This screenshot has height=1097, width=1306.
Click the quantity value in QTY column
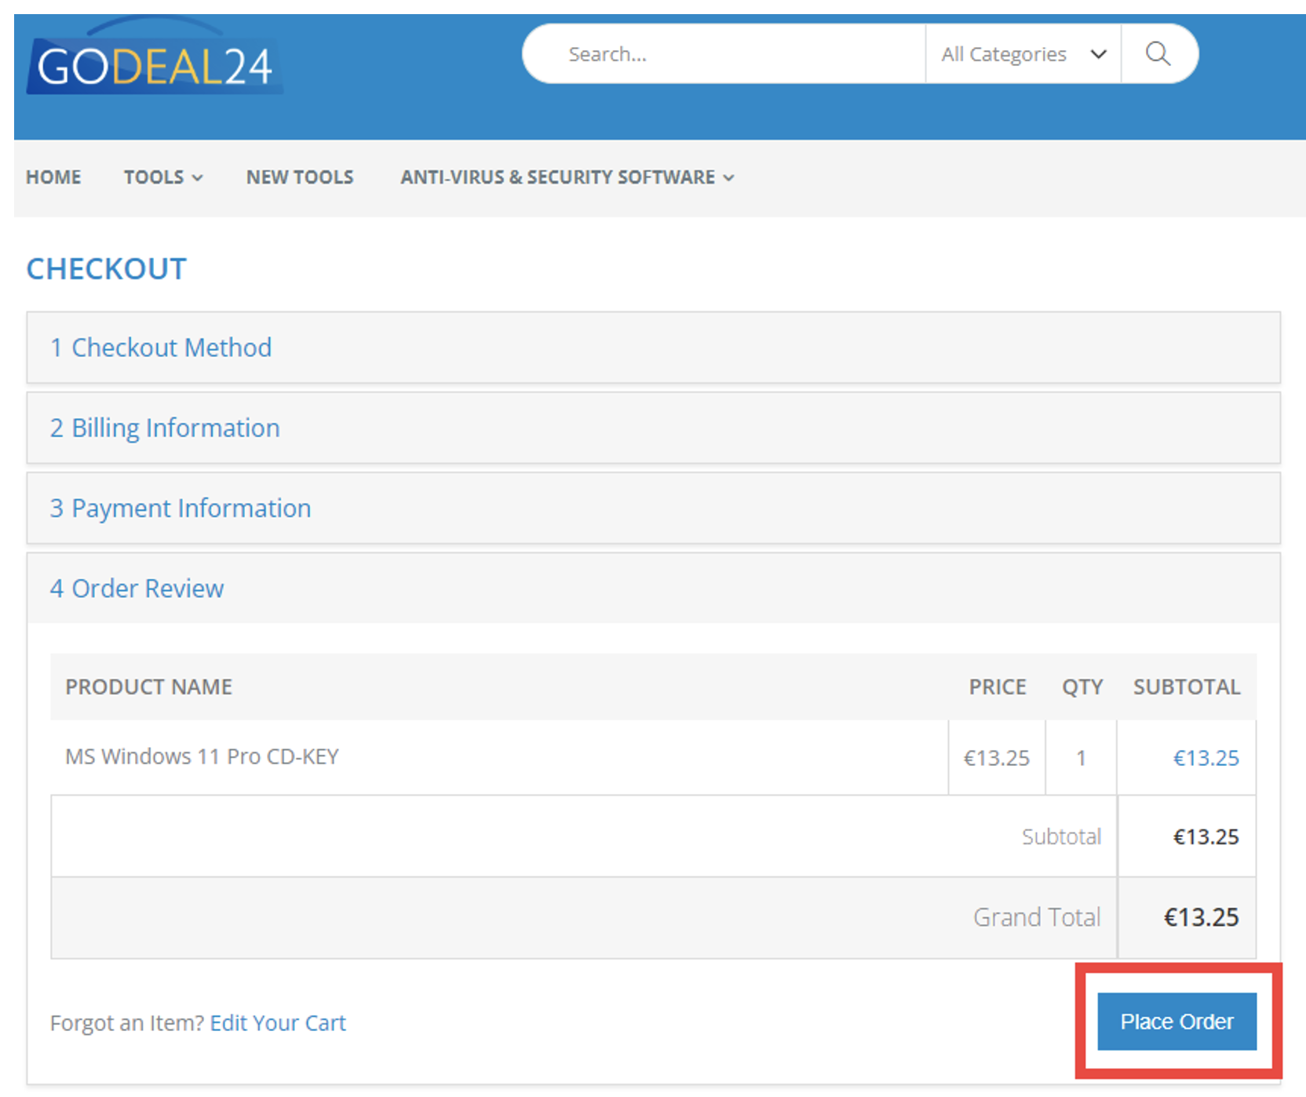[x=1081, y=758]
